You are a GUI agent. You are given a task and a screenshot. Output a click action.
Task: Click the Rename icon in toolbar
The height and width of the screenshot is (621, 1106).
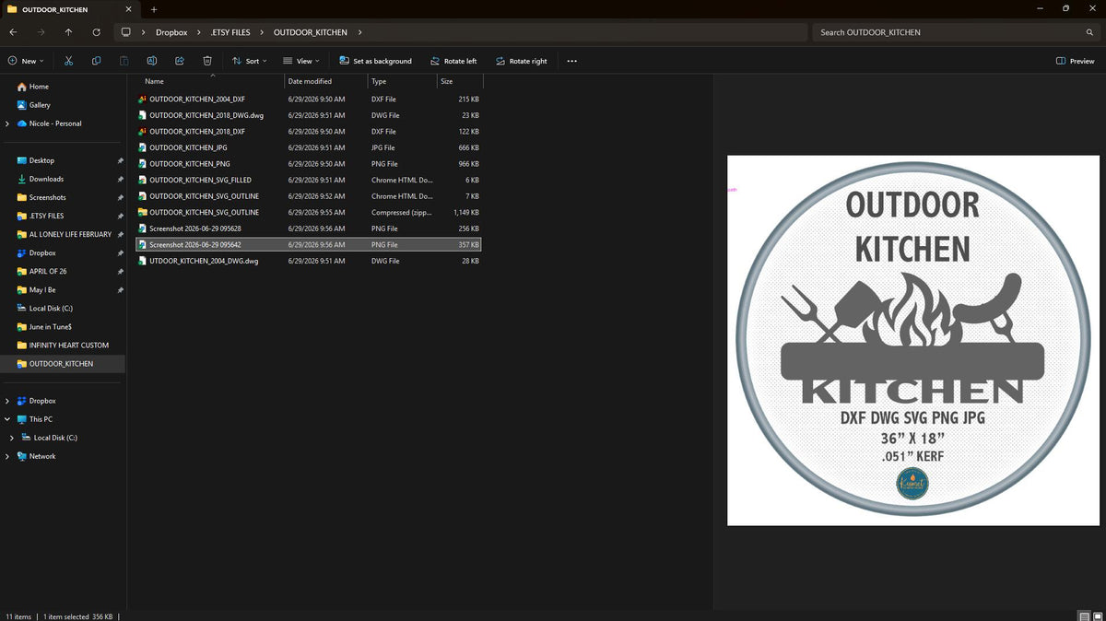coord(151,61)
